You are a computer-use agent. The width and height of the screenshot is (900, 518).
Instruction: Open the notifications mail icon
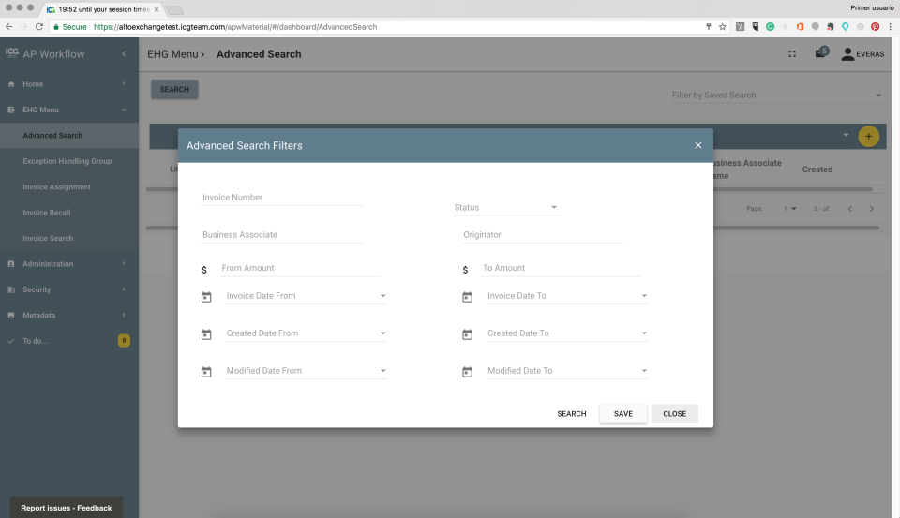(821, 53)
